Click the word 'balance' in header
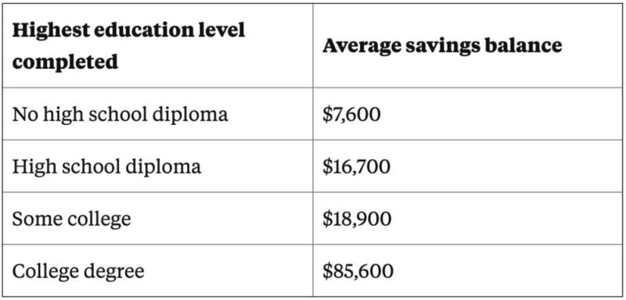 523,45
